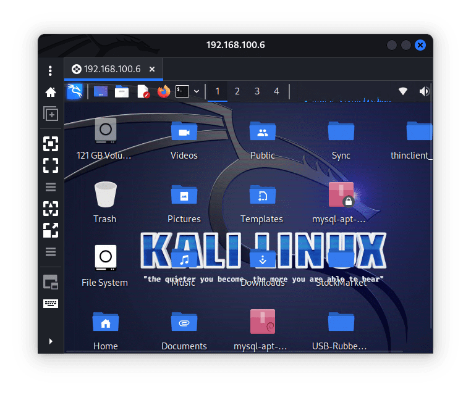Launch the text editor panel icon
This screenshot has height=395, width=471.
pyautogui.click(x=143, y=91)
